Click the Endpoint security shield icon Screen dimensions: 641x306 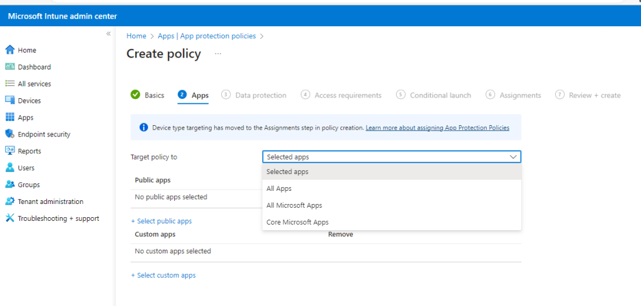(x=9, y=135)
